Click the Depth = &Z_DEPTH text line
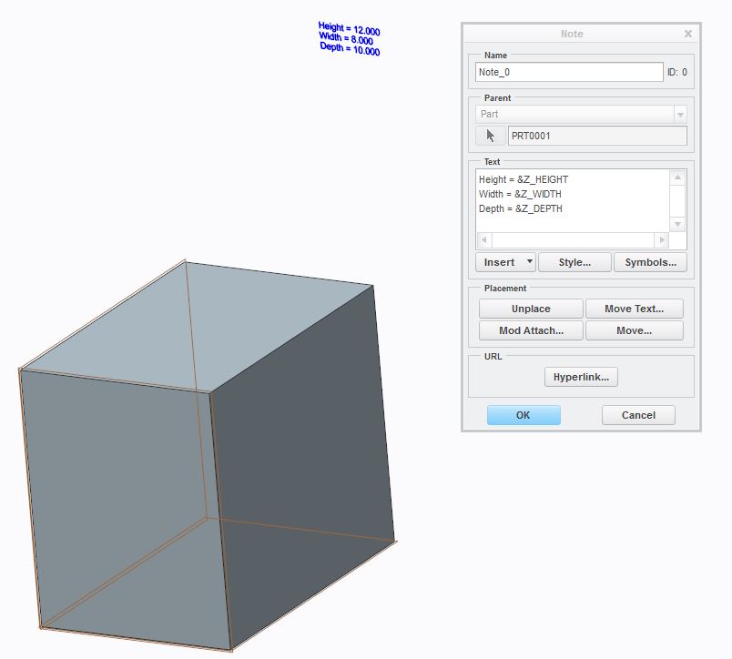The height and width of the screenshot is (659, 732). click(x=521, y=208)
